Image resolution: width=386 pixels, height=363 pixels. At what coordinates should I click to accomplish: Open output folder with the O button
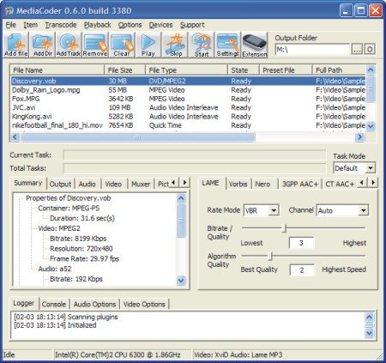[370, 49]
